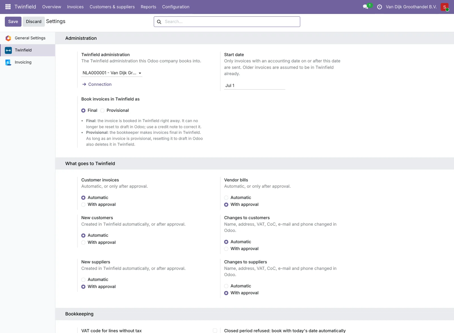
Task: Click the Discard button
Action: point(33,22)
